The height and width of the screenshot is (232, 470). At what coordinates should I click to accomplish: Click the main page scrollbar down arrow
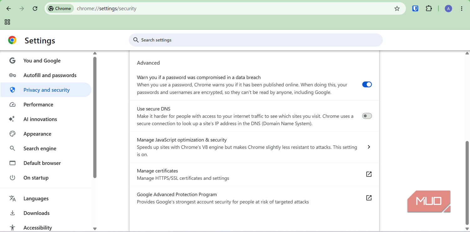click(467, 229)
